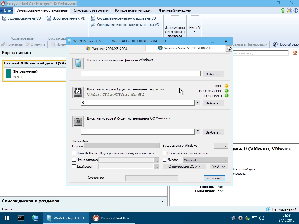299x224 pixels.
Task: Click the Windows installation drive input field
Action: pyautogui.click(x=138, y=132)
